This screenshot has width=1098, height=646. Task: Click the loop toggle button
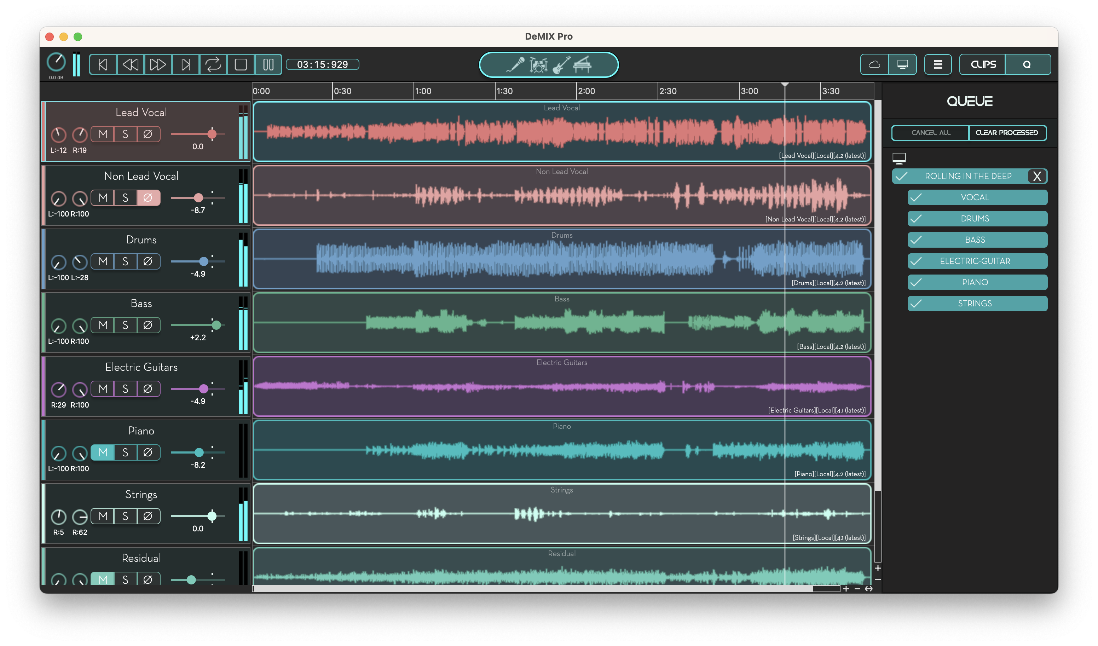(x=212, y=65)
